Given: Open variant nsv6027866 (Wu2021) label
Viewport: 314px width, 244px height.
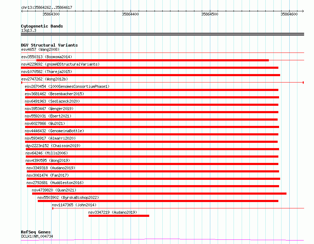Looking at the screenshot, I should tap(45, 123).
